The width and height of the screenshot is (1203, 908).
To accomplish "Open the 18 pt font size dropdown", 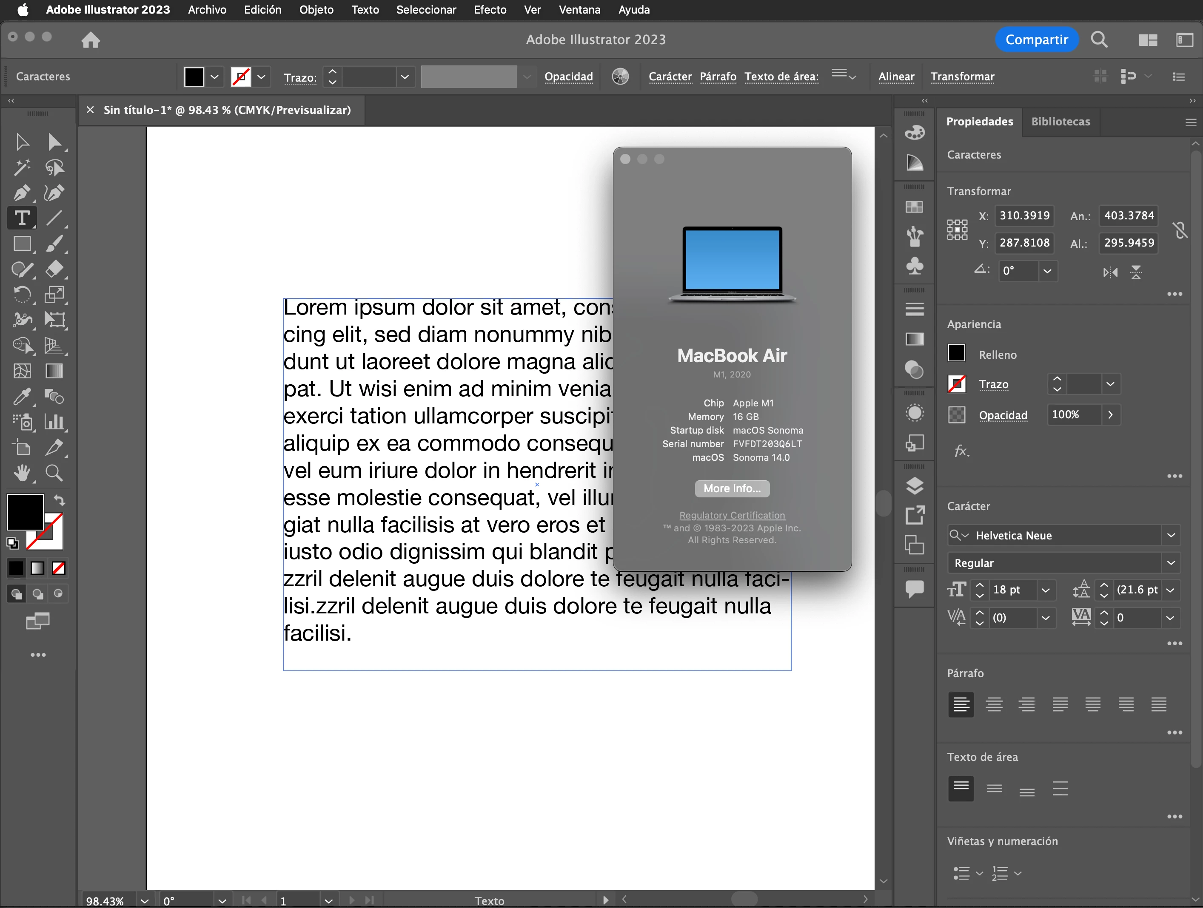I will [1045, 590].
